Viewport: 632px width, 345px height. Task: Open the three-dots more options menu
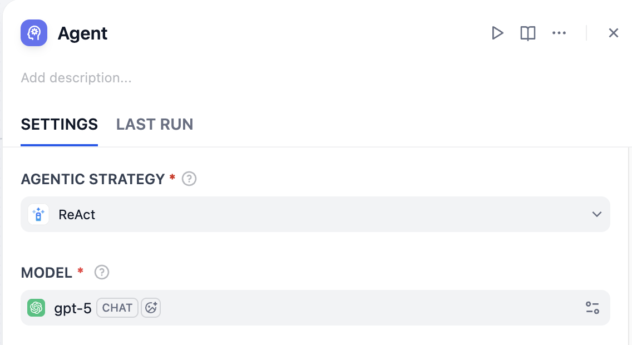559,33
